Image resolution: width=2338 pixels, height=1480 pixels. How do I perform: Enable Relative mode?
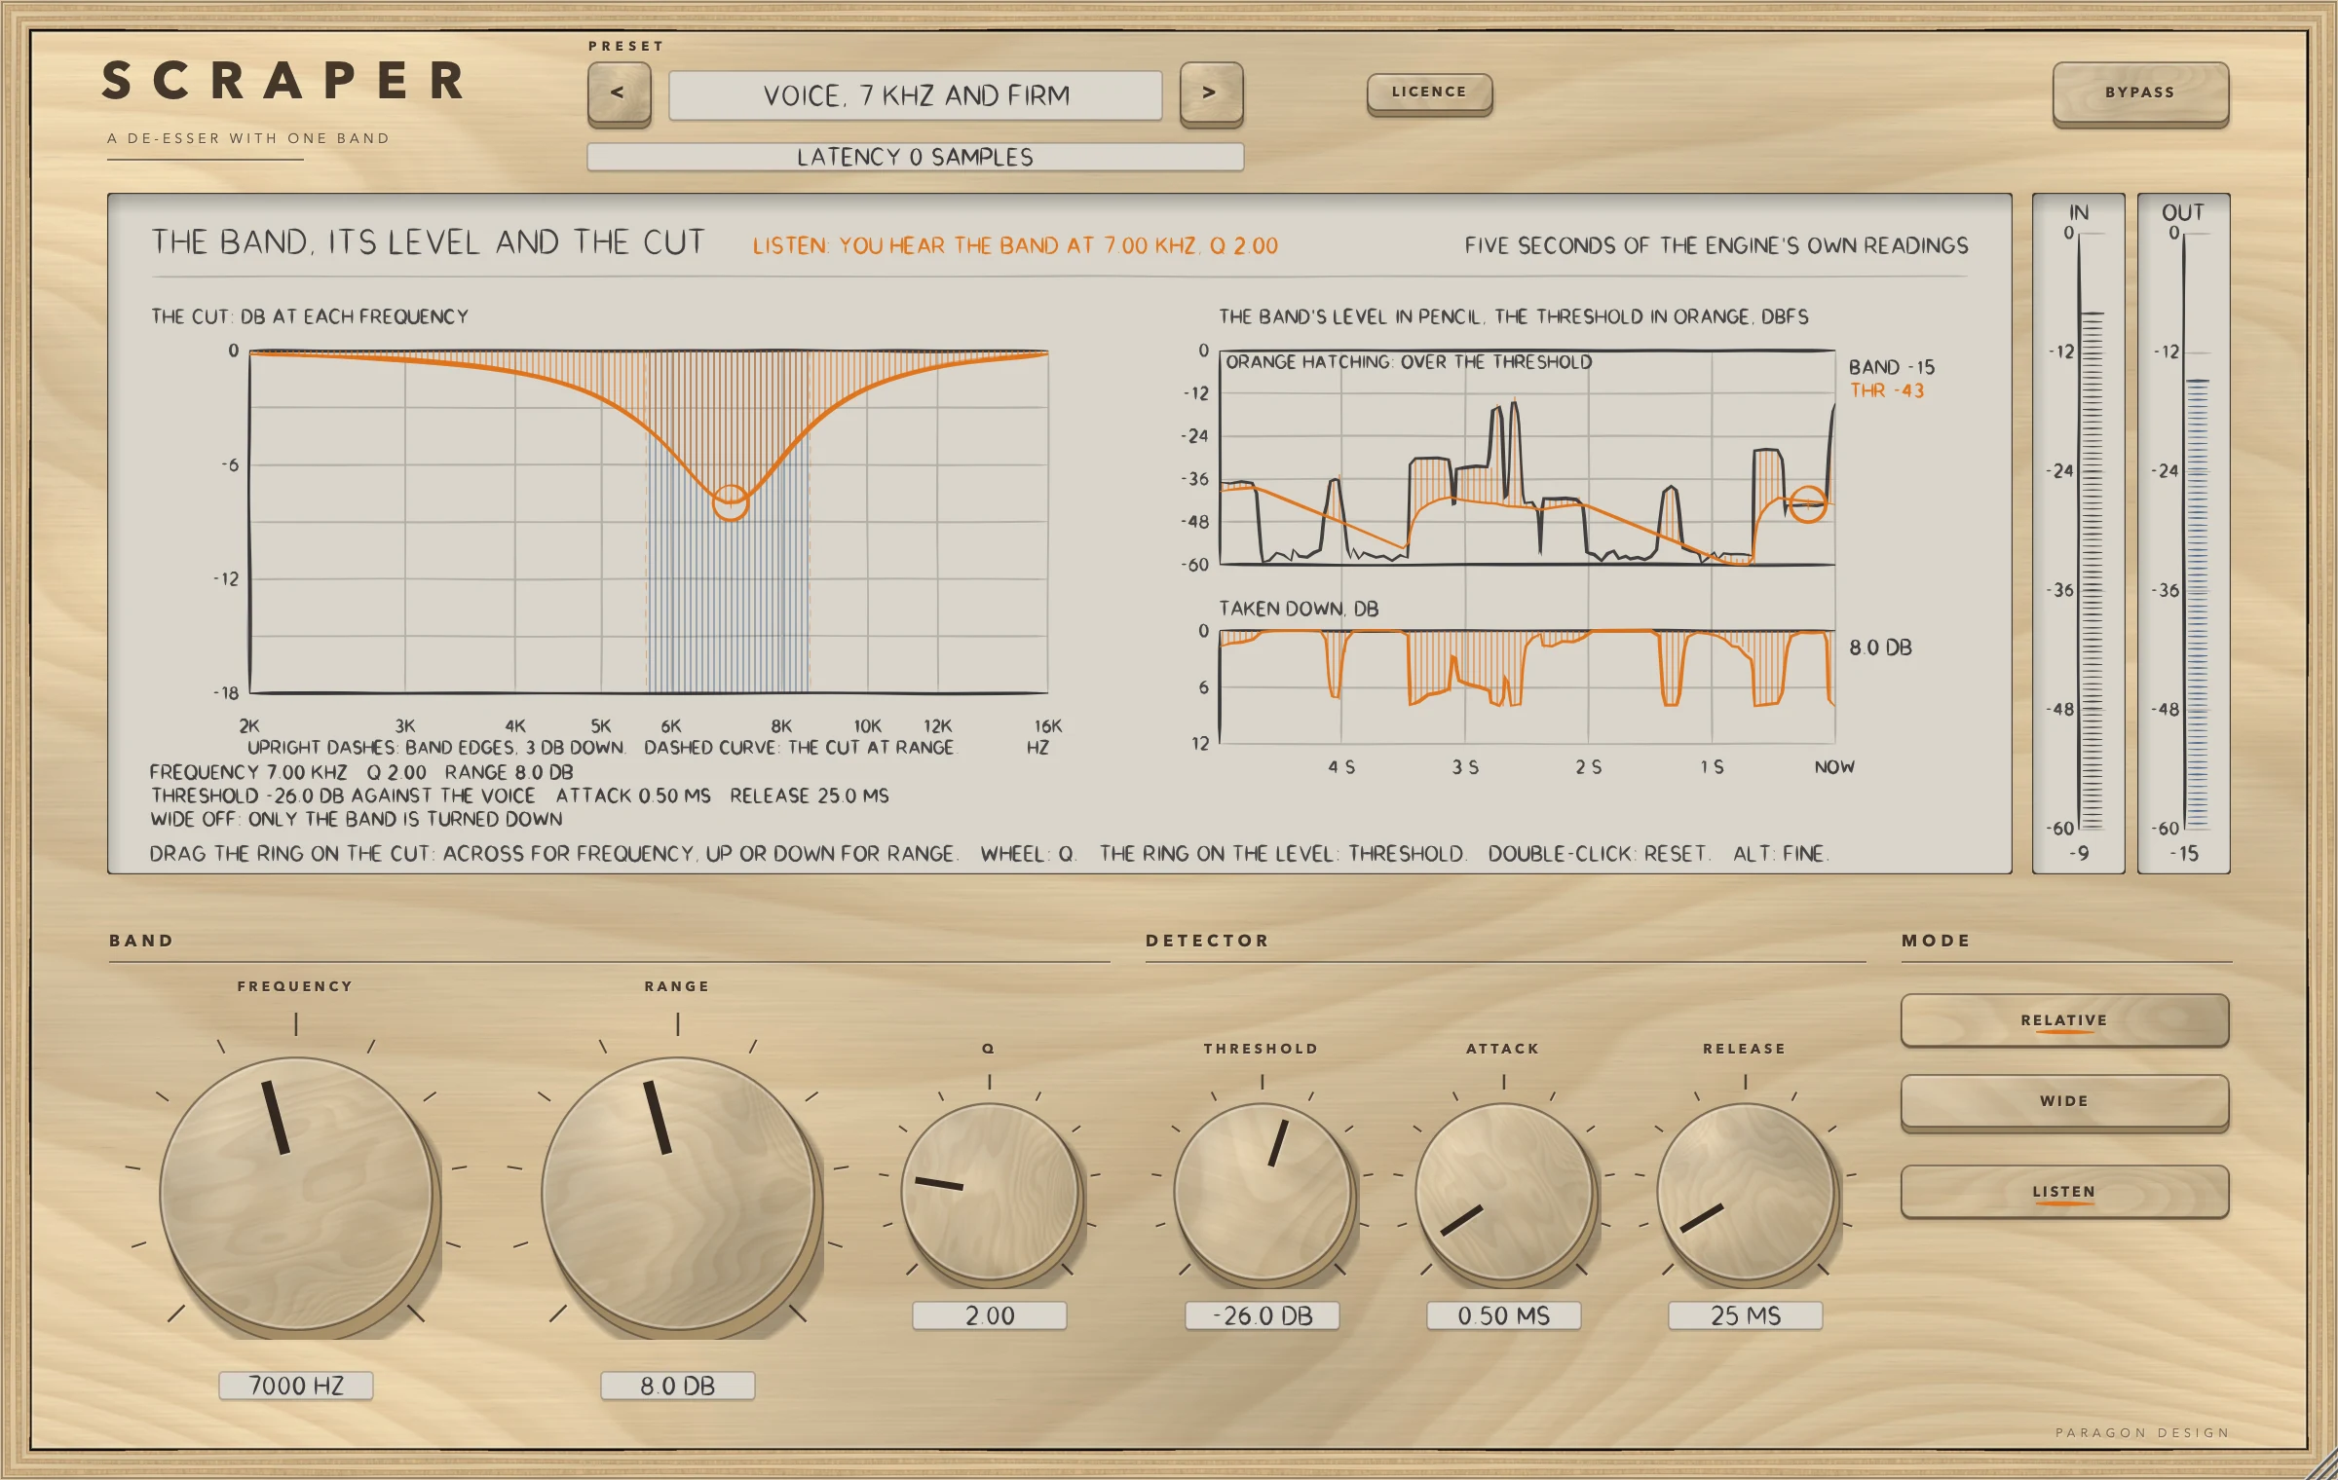coord(2064,1019)
